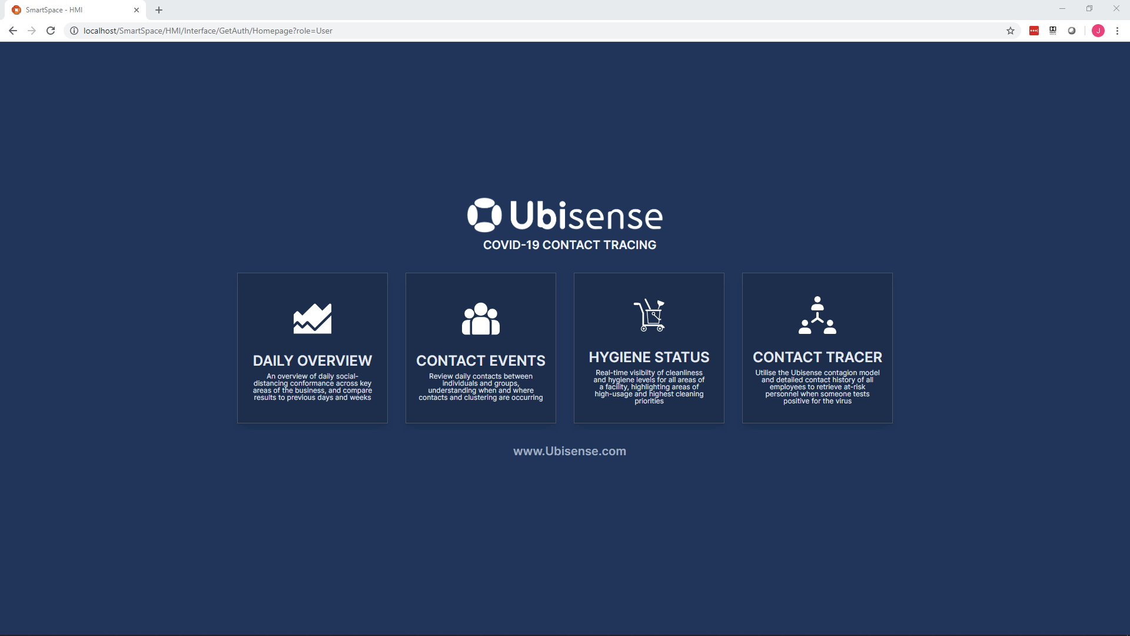The image size is (1130, 636).
Task: Open a new browser tab
Action: pos(159,10)
